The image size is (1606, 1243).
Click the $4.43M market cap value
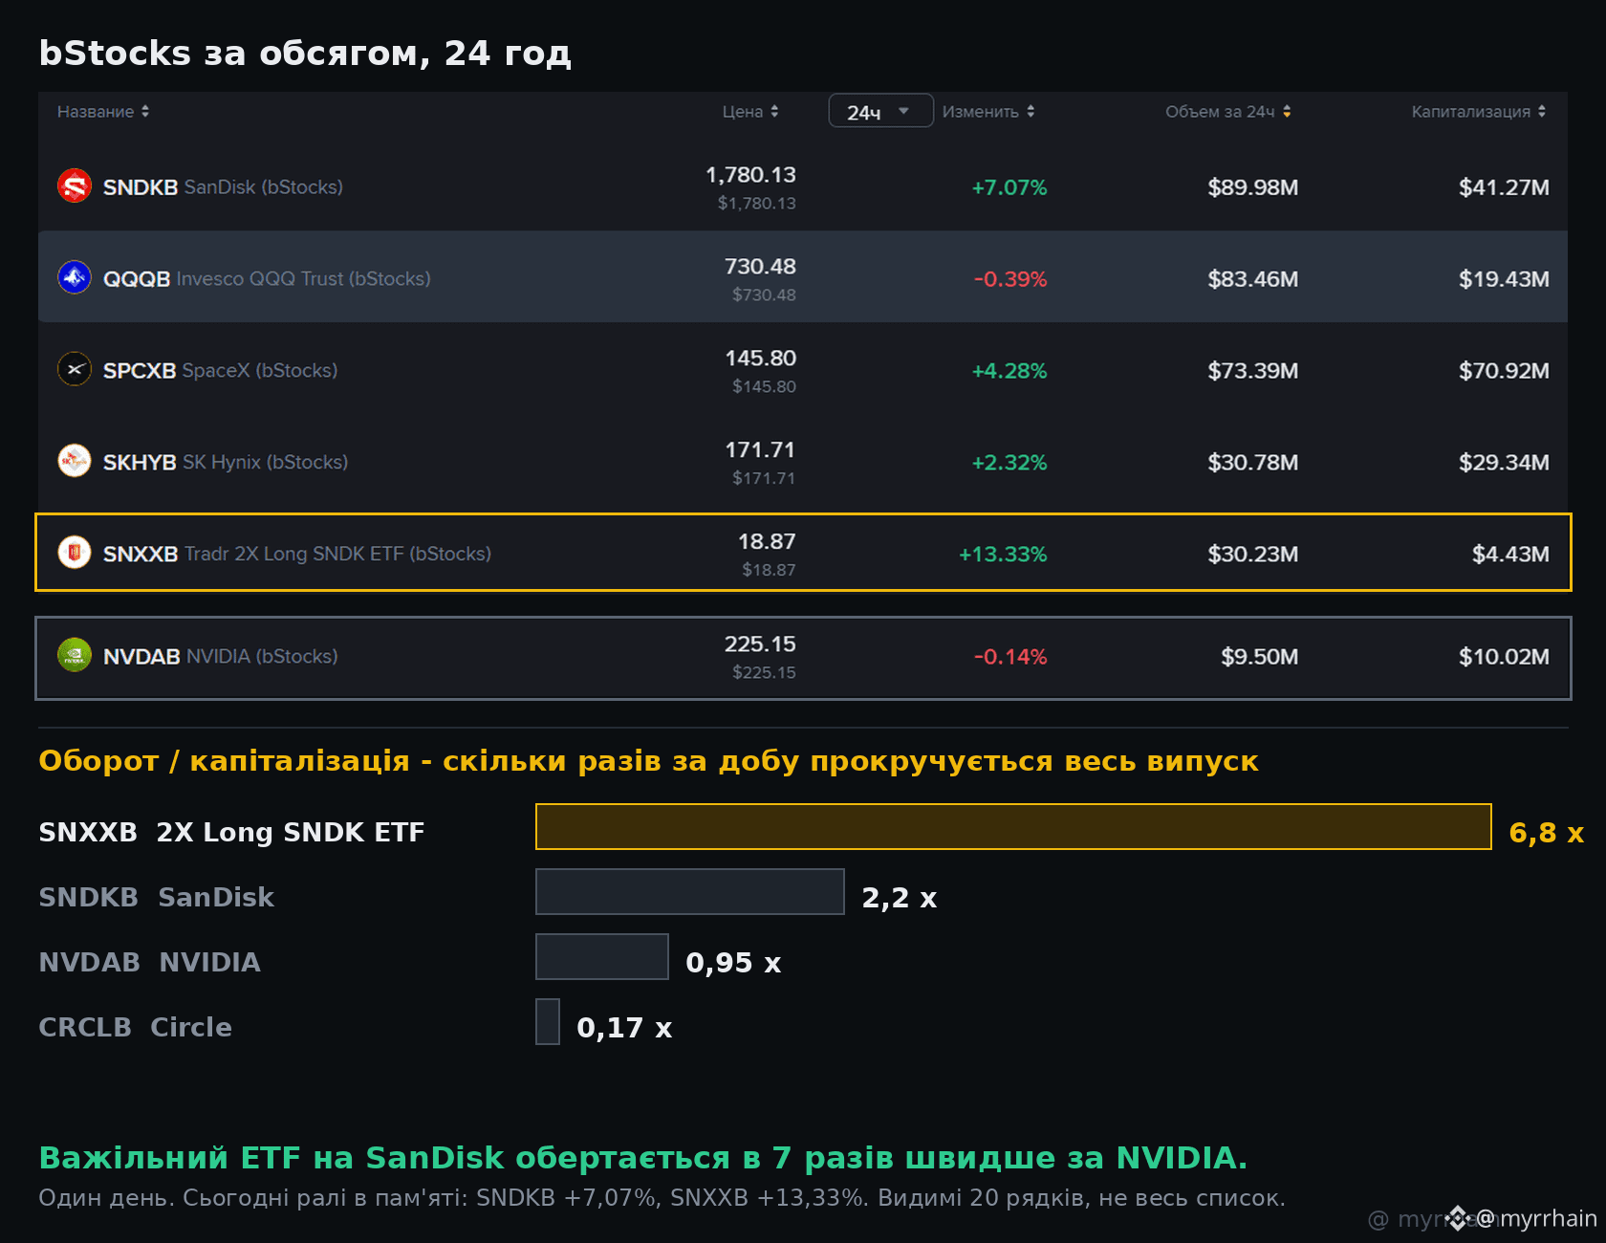pyautogui.click(x=1510, y=555)
